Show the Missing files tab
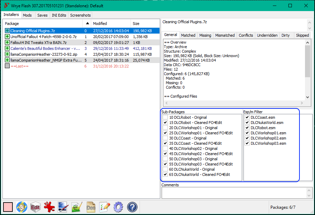 (x=205, y=35)
